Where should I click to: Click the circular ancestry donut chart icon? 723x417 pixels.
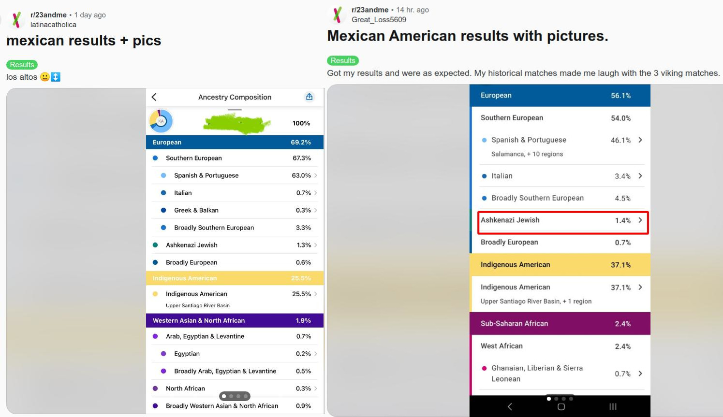[161, 121]
